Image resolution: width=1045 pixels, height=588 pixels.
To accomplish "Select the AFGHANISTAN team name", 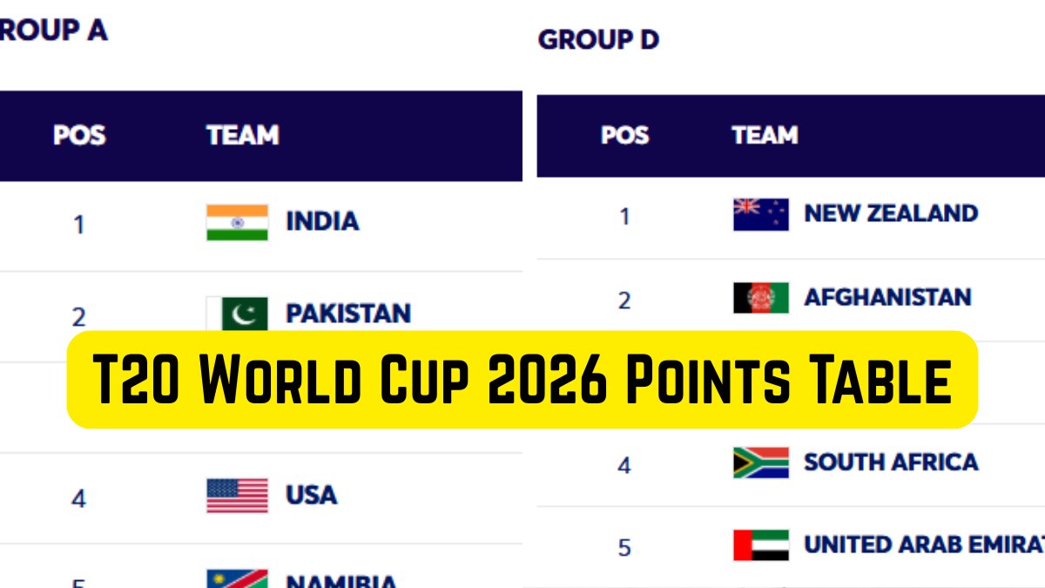I will point(887,297).
